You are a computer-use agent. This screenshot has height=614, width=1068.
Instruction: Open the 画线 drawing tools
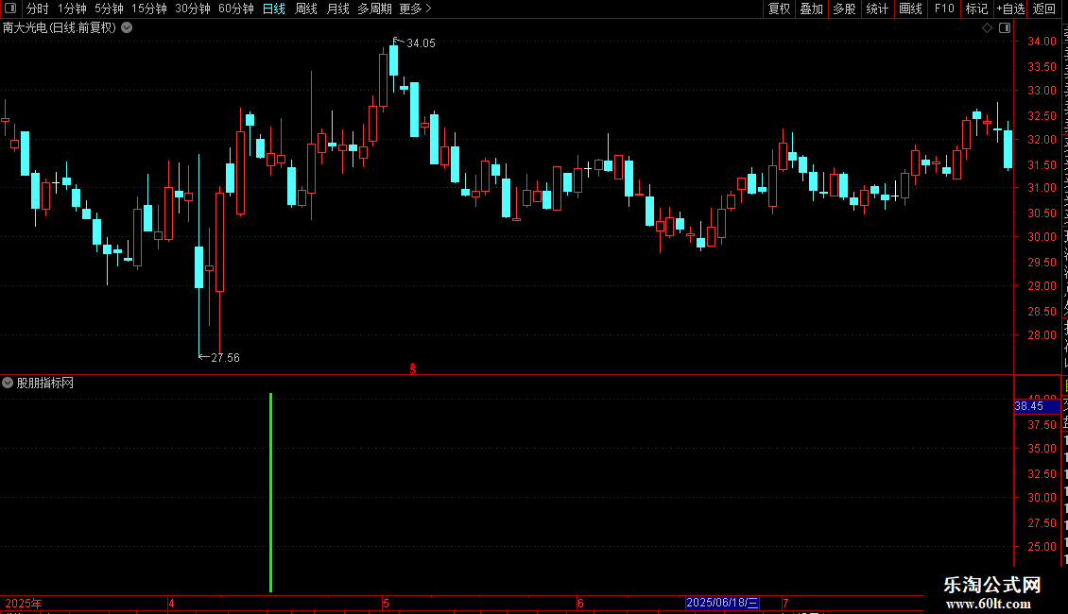pyautogui.click(x=911, y=9)
